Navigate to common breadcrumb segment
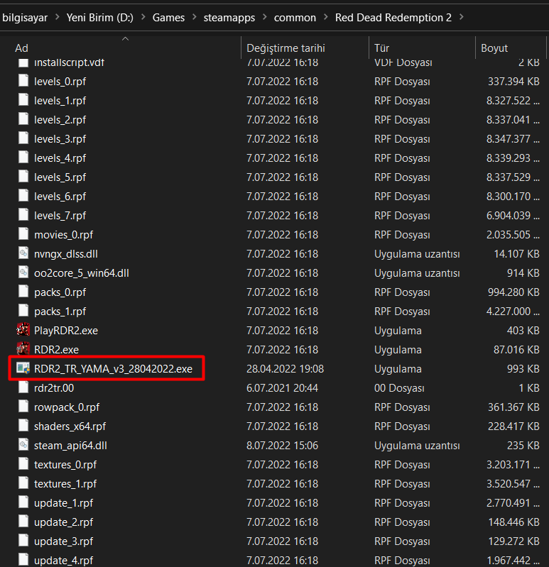 (x=295, y=17)
